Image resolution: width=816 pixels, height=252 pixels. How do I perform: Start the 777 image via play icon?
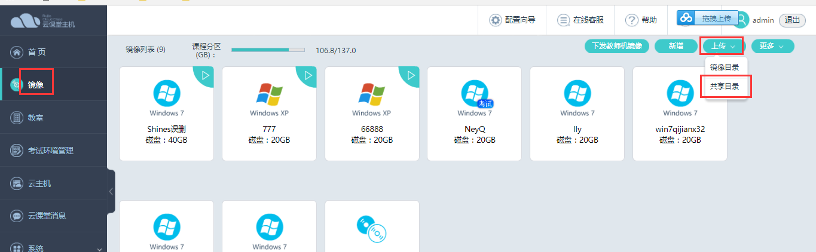(x=307, y=76)
